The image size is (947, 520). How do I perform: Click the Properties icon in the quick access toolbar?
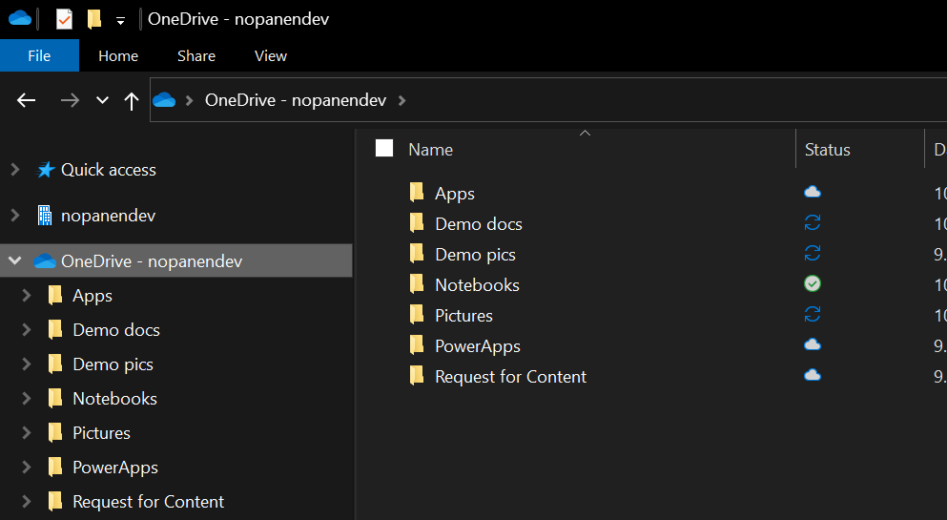click(x=64, y=19)
